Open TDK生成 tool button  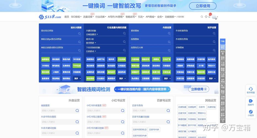(77, 66)
